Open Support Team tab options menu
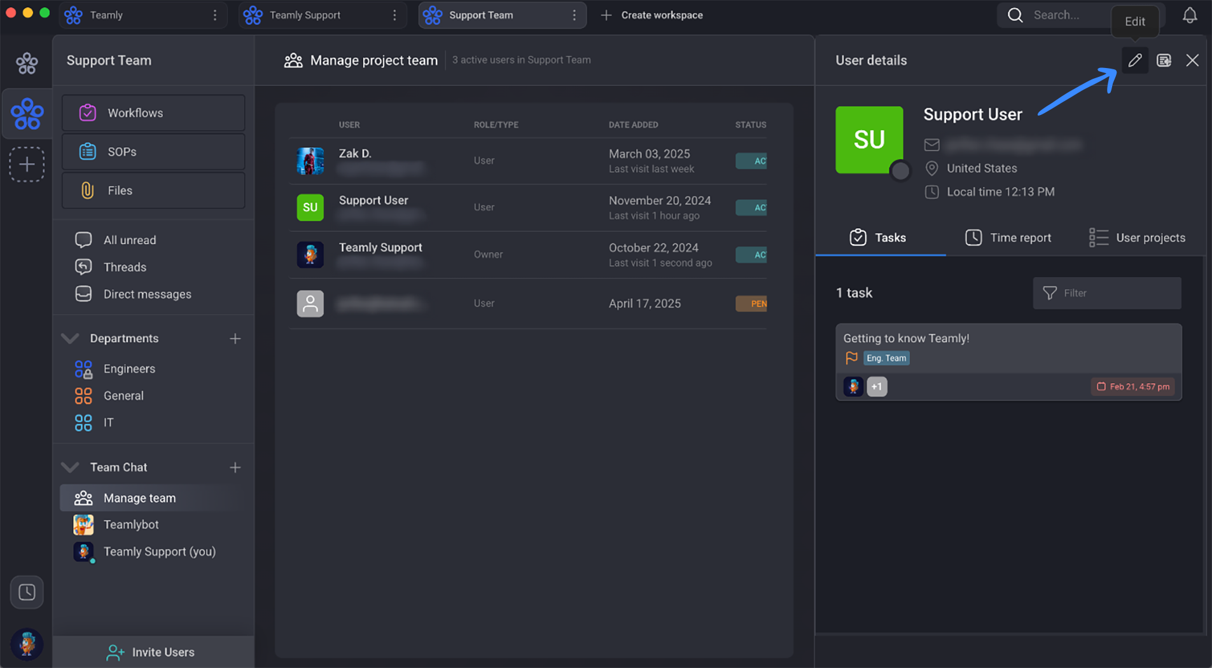Screen dimensions: 1212x668 click(x=575, y=15)
